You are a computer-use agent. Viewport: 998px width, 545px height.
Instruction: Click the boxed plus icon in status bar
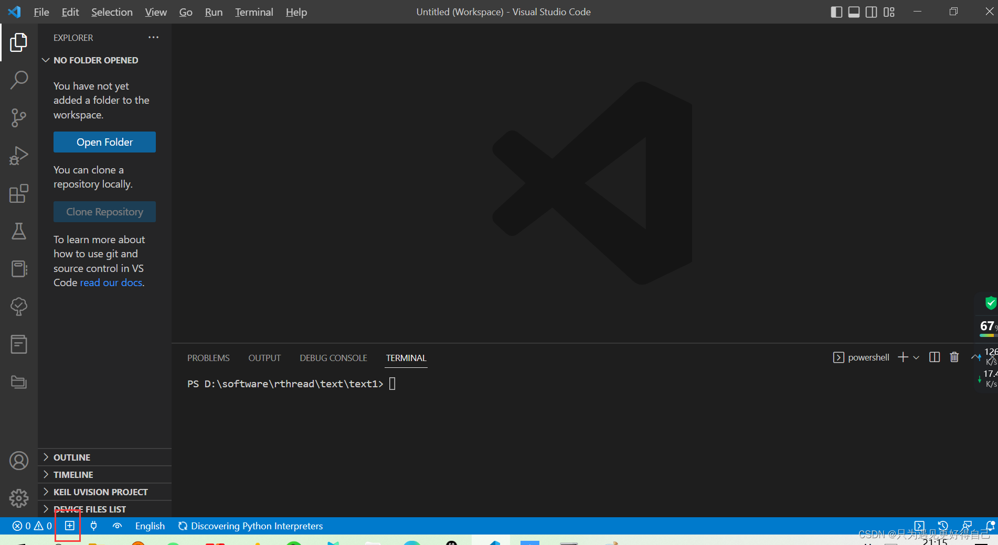[x=70, y=526]
